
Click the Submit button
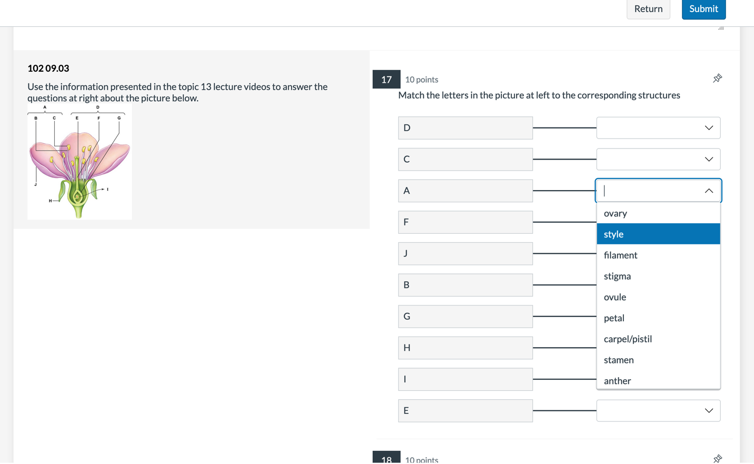pos(703,9)
